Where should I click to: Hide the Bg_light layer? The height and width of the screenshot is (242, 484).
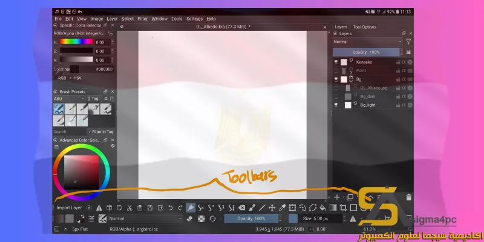click(x=336, y=105)
